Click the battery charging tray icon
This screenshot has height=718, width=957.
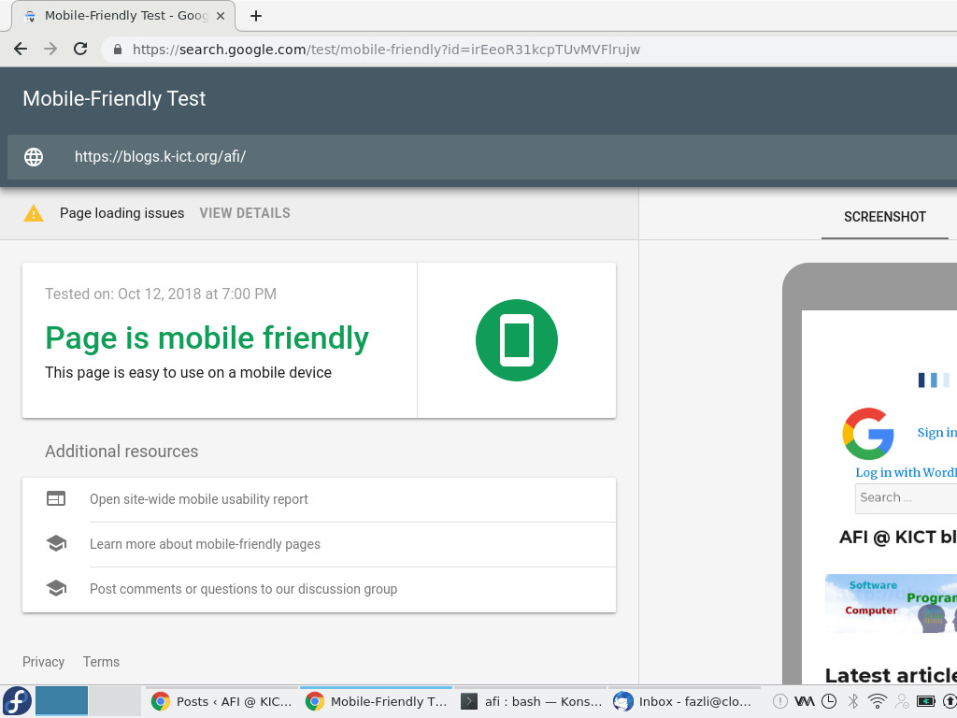(926, 701)
